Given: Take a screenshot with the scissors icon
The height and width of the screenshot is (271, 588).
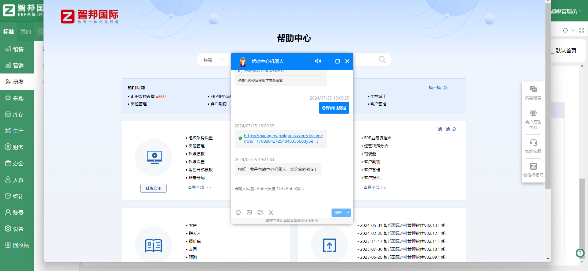Looking at the screenshot, I should [x=271, y=213].
